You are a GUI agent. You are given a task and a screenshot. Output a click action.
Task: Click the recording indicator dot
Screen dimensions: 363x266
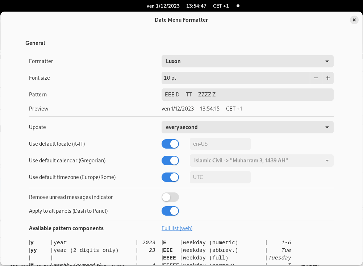pos(237,6)
